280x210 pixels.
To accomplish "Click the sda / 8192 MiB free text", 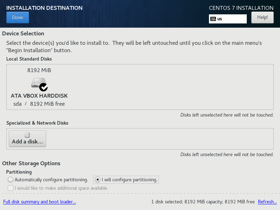I will click(x=39, y=104).
